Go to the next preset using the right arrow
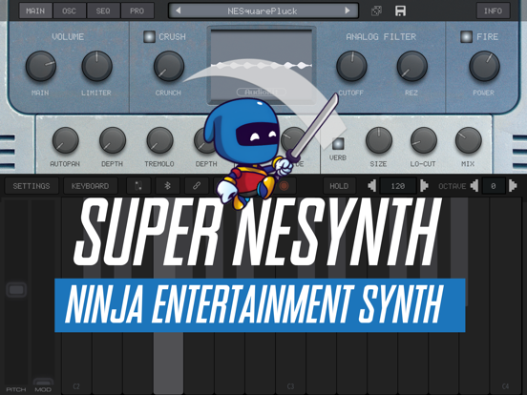Screen dimensions: 527x395 point(348,10)
